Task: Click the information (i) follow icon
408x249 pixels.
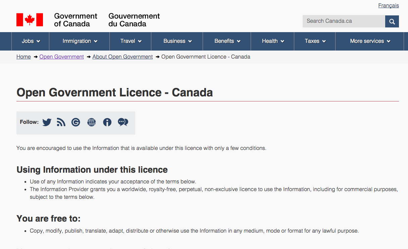Action: pyautogui.click(x=107, y=122)
